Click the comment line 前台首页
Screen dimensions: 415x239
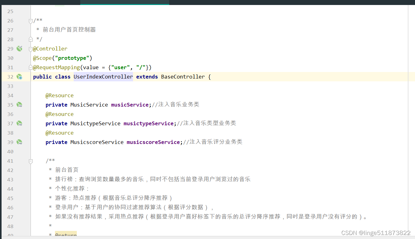pos(67,170)
